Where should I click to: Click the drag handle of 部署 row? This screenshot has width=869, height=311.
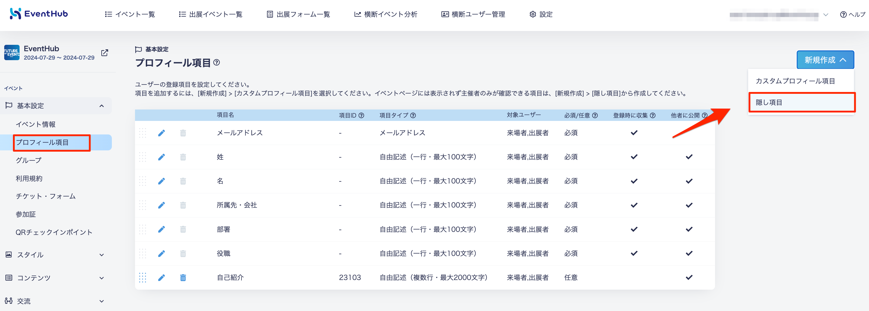click(x=143, y=229)
